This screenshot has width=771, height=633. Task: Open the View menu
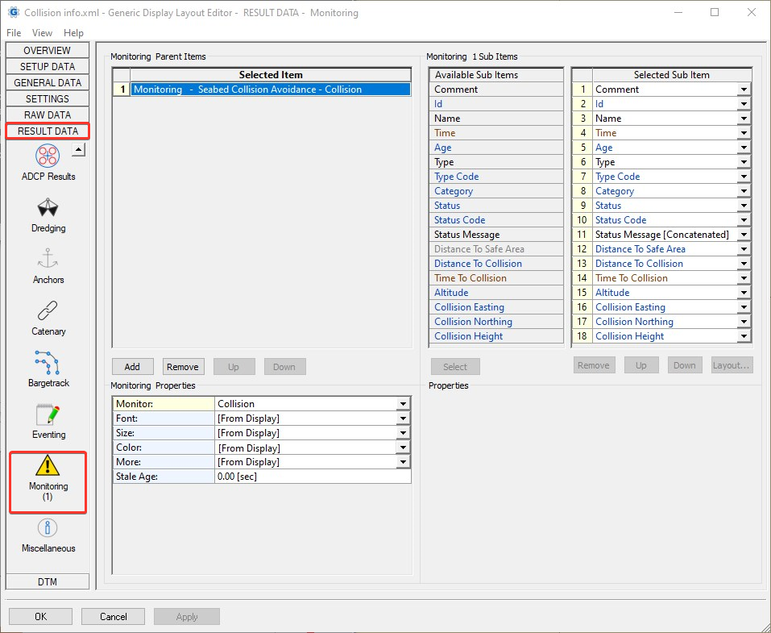tap(42, 33)
